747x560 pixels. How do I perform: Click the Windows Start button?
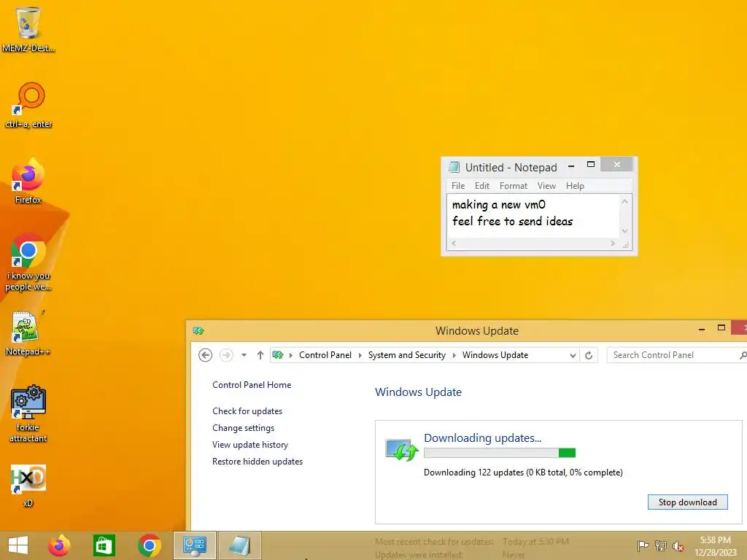pos(18,545)
